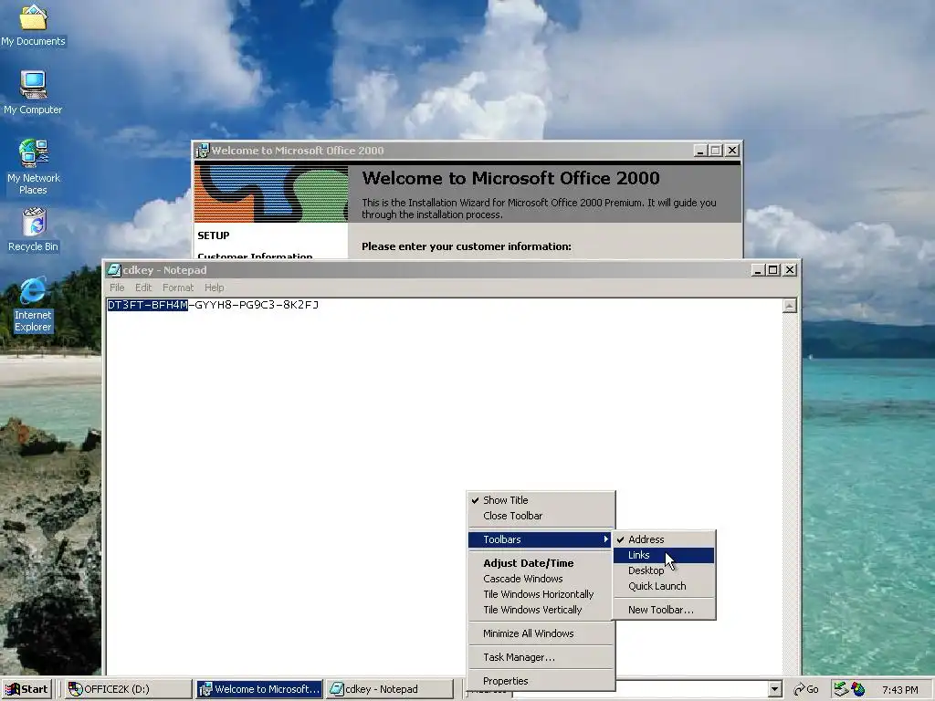This screenshot has width=935, height=701.
Task: Click the Notepad title bar icon
Action: coord(114,270)
